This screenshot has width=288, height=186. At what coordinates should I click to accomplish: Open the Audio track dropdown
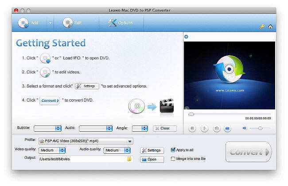click(96, 128)
